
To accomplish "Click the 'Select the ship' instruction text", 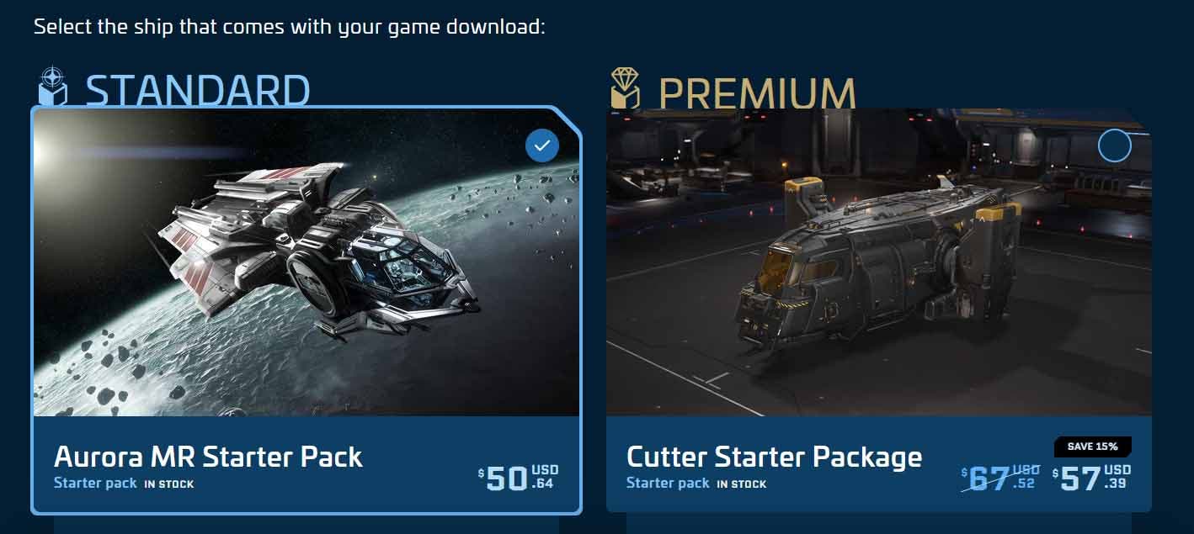I will click(x=290, y=26).
